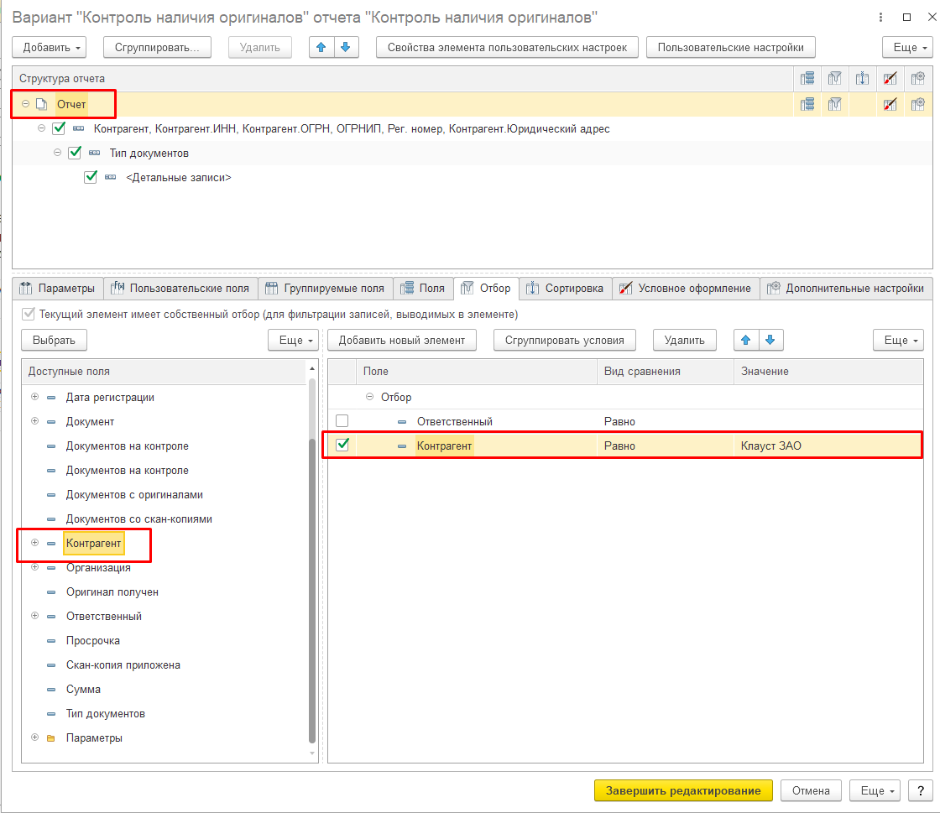Toggle own filter for current element checkbox

[x=28, y=314]
